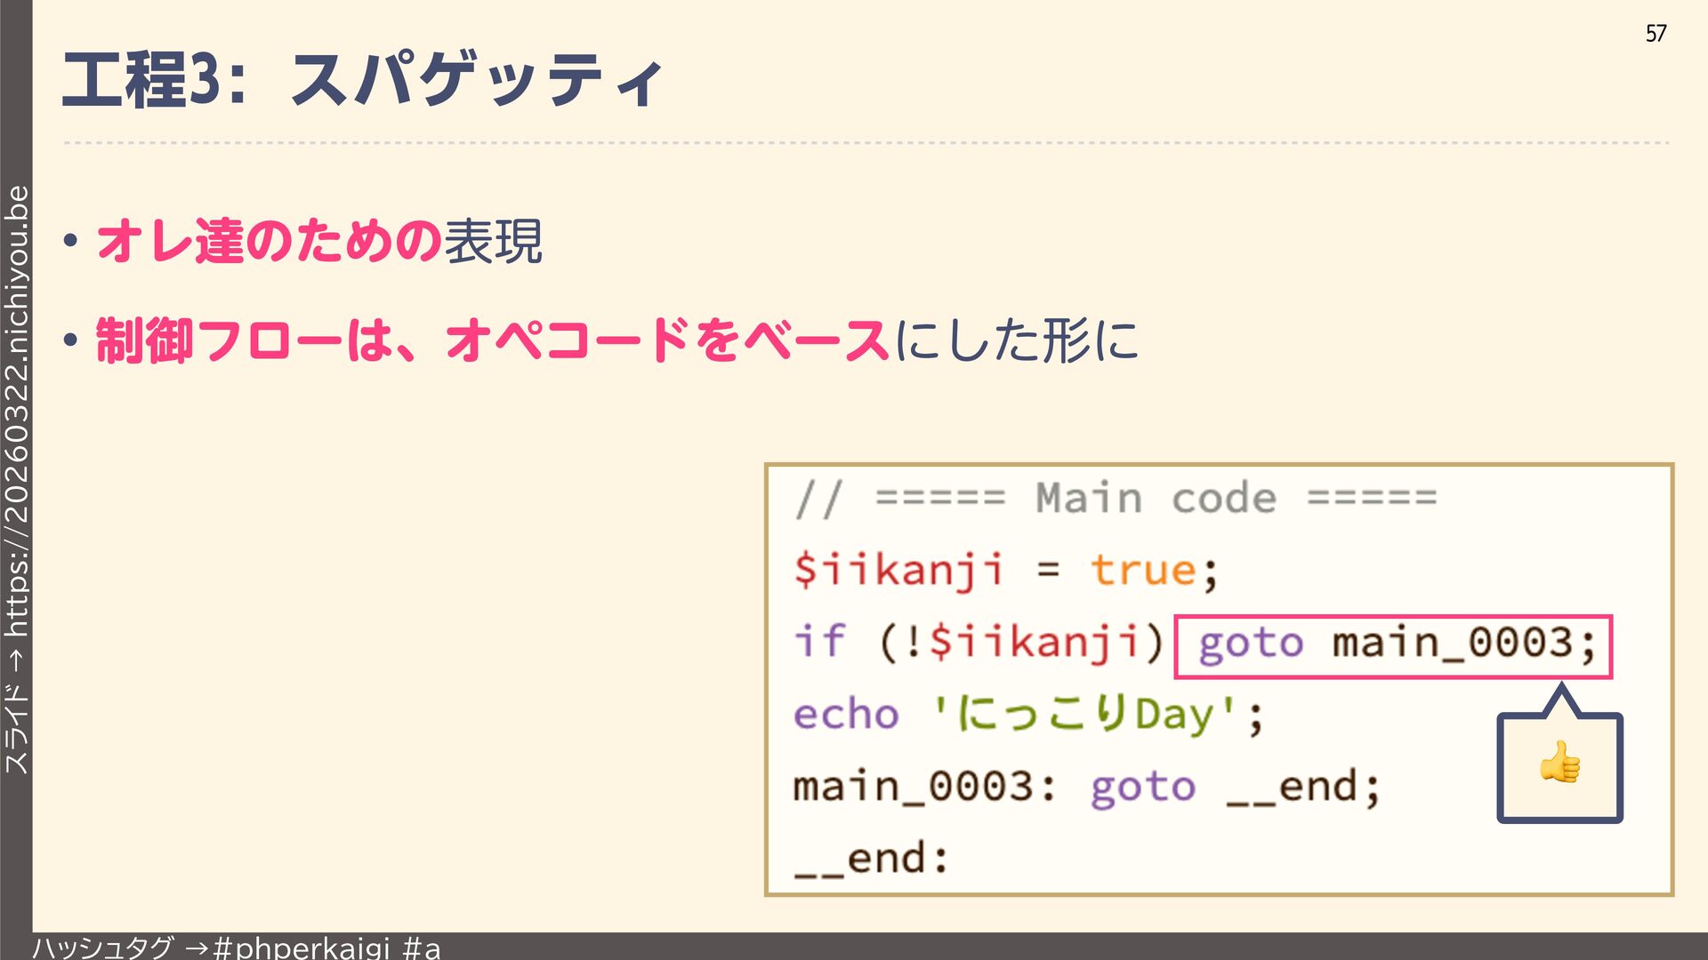Click the pink text オレ達のための
This screenshot has width=1708, height=960.
coord(269,241)
